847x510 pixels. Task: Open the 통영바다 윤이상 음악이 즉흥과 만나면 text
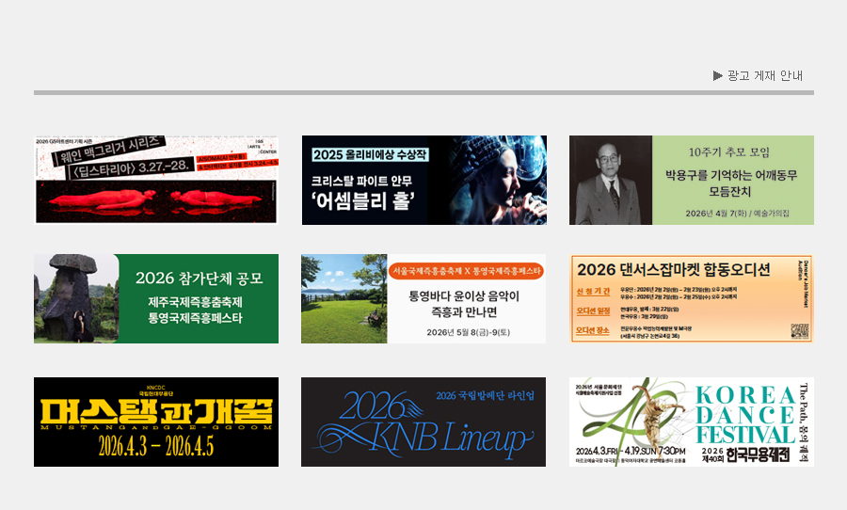coord(466,303)
